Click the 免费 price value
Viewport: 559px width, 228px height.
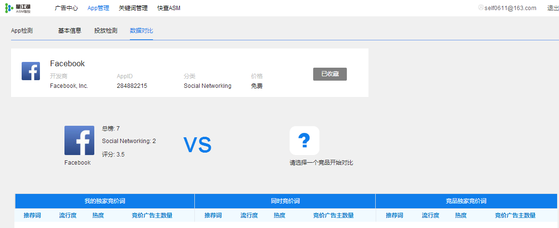(x=257, y=86)
